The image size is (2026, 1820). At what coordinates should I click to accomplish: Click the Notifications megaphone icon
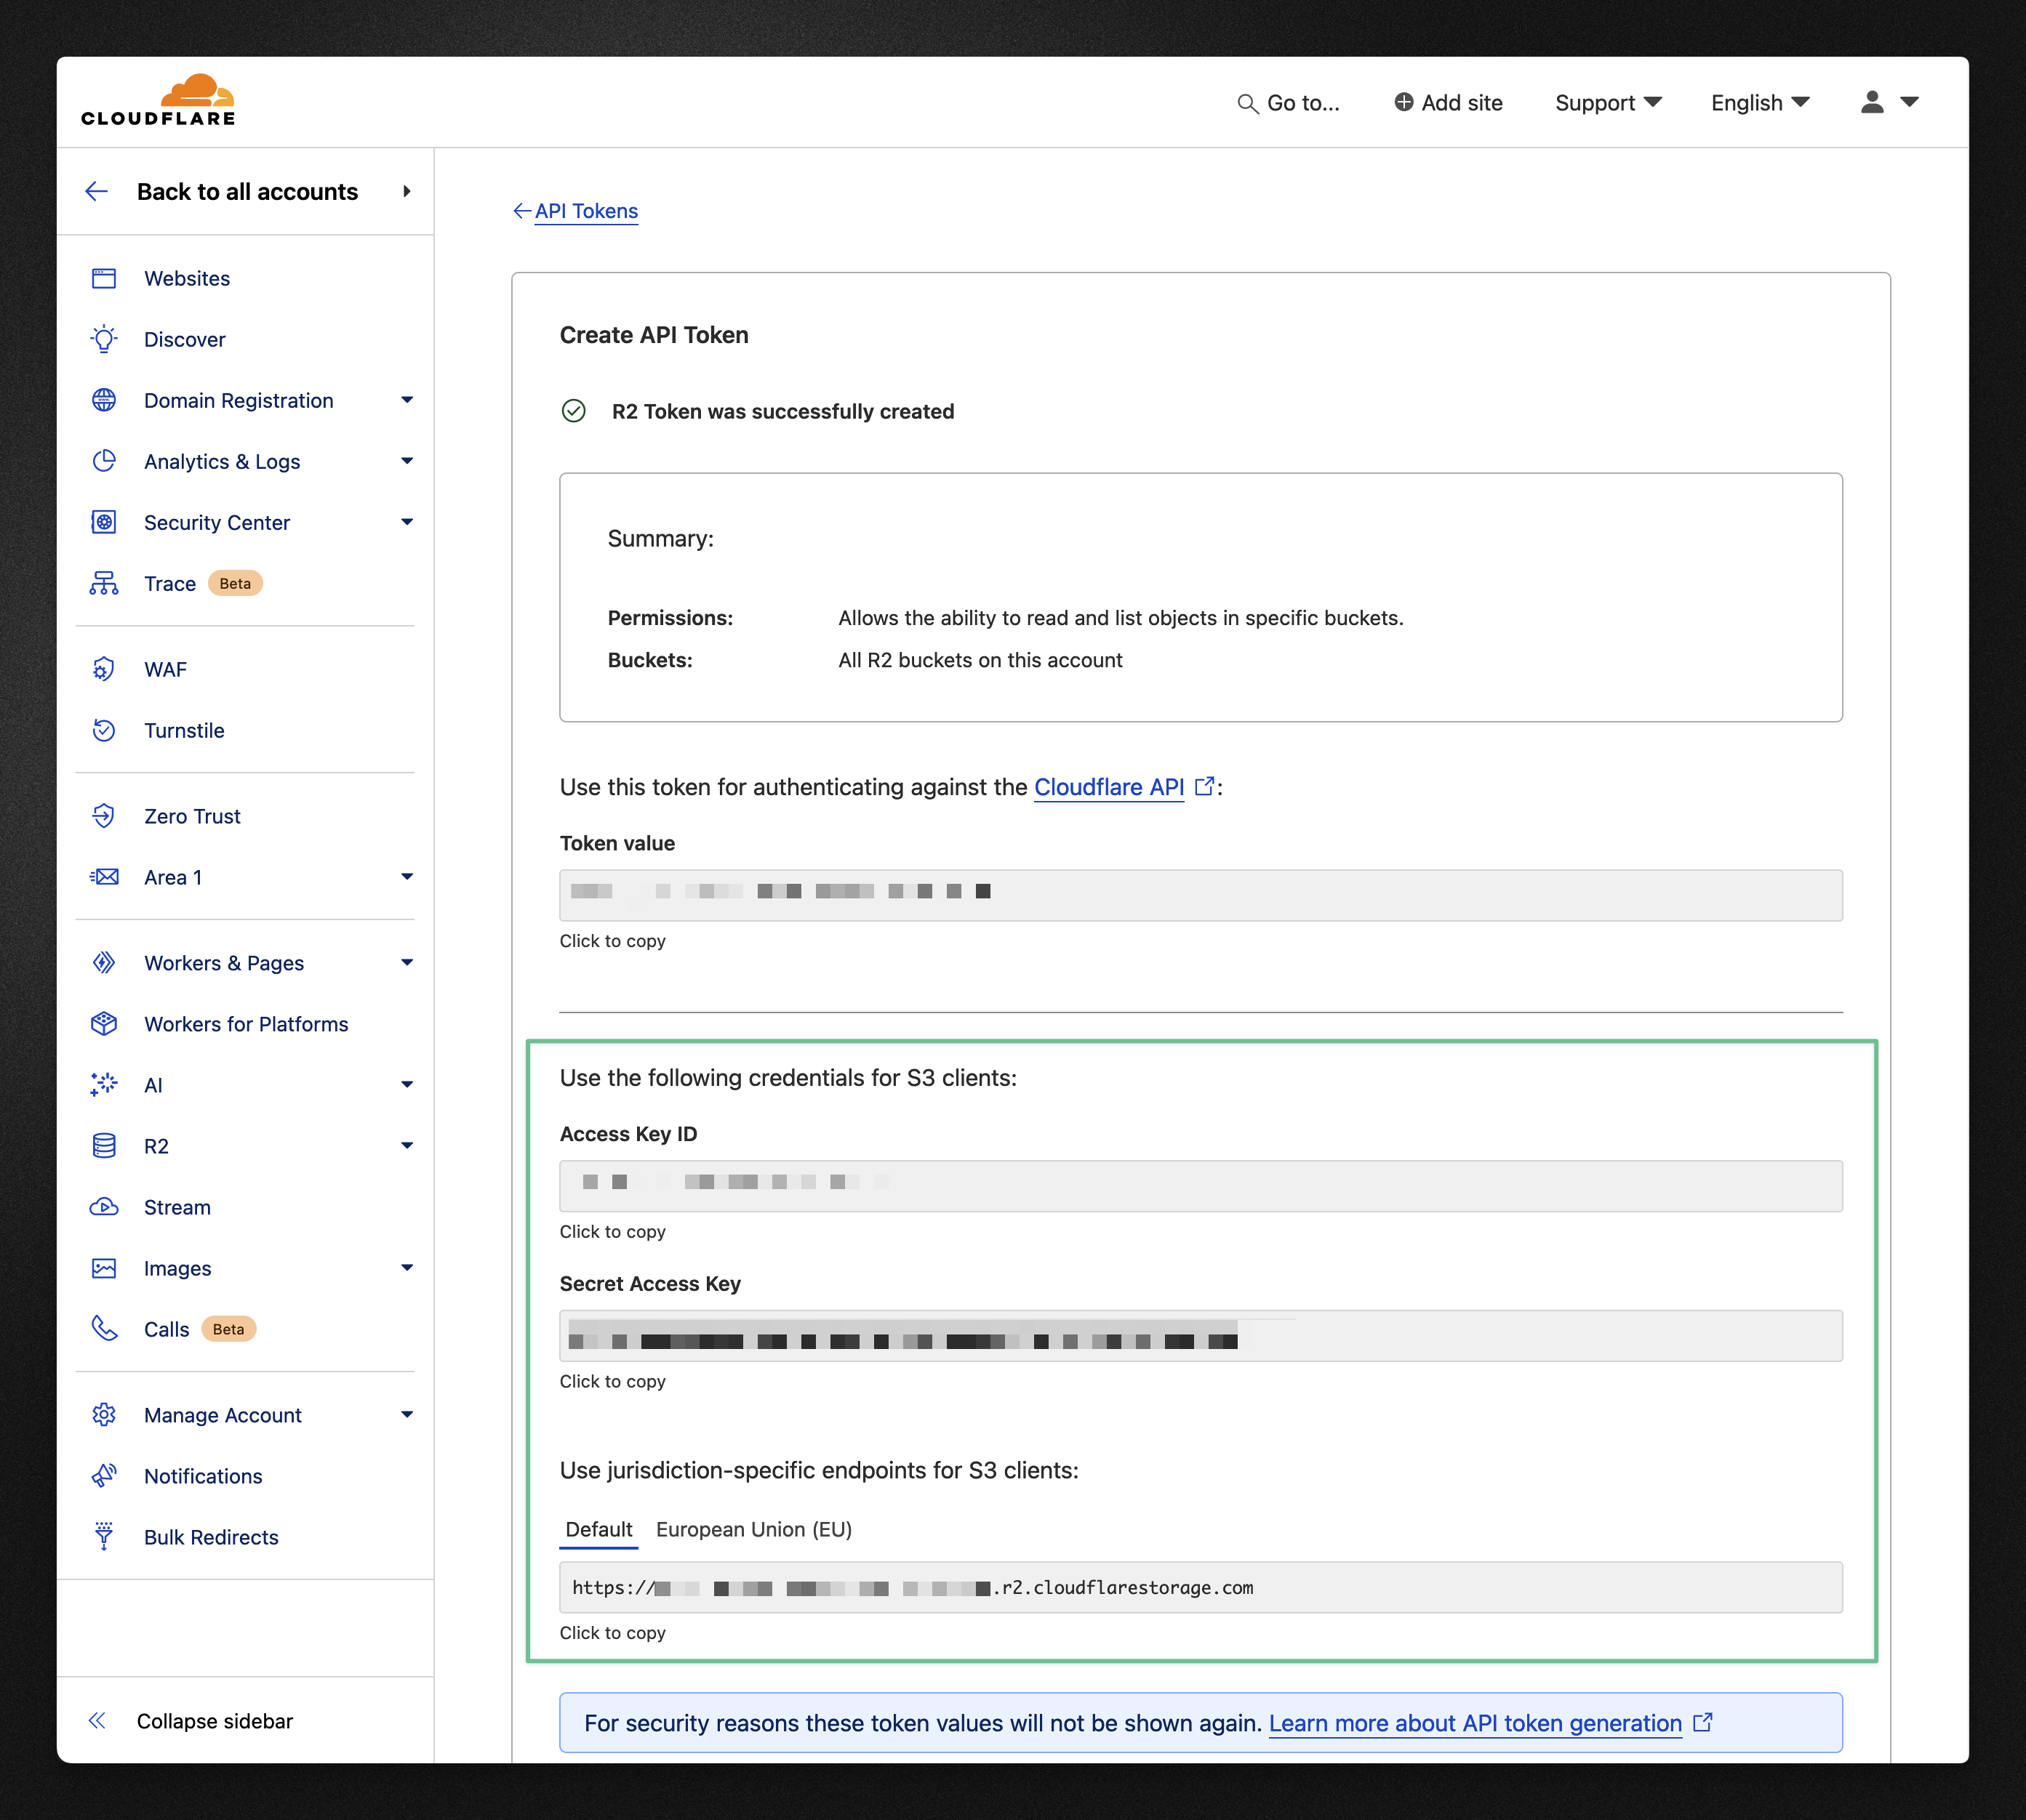104,1476
